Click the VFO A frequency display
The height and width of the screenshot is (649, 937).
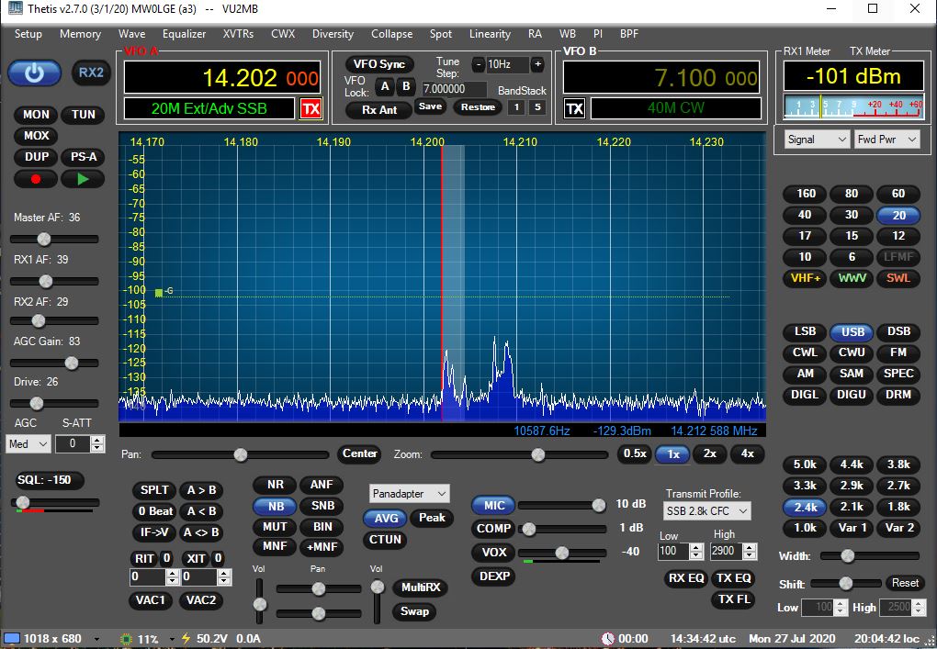223,78
